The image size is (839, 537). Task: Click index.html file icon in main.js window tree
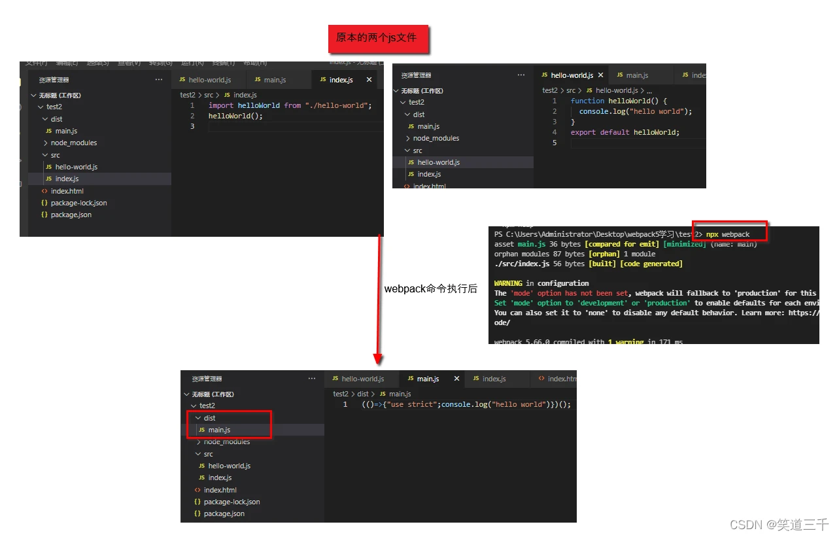[x=197, y=490]
